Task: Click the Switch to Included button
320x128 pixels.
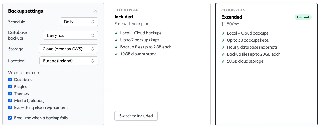Action: pyautogui.click(x=136, y=116)
